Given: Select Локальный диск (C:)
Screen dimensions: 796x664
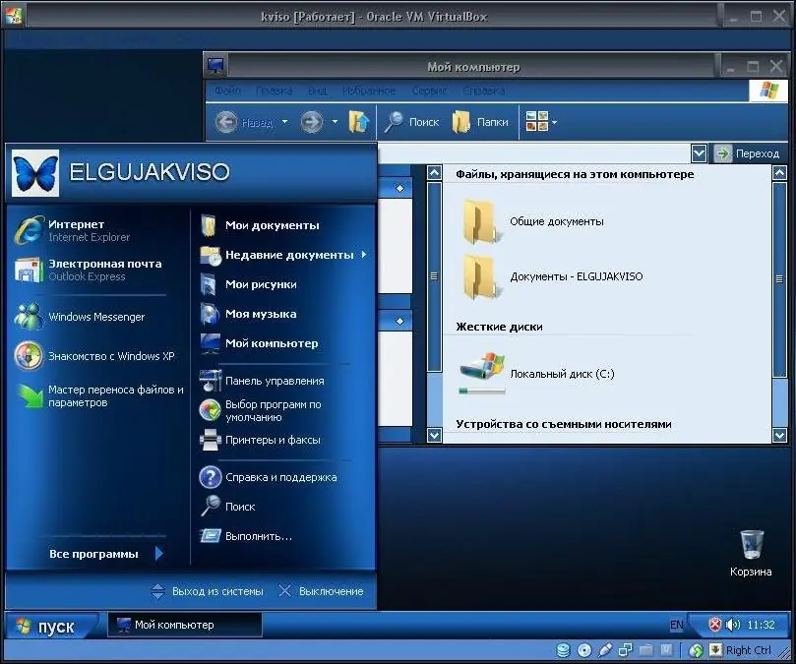Looking at the screenshot, I should pos(536,374).
